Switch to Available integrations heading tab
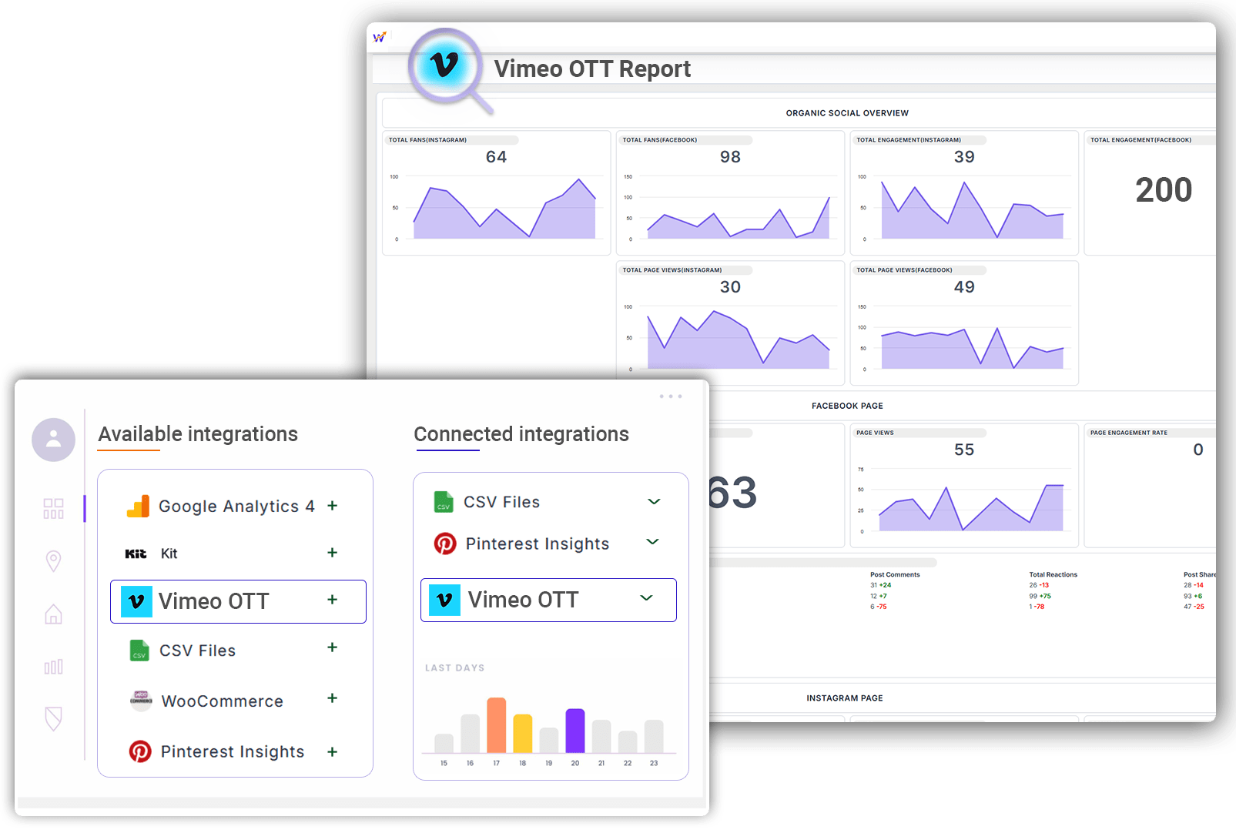The width and height of the screenshot is (1236, 833). (198, 434)
